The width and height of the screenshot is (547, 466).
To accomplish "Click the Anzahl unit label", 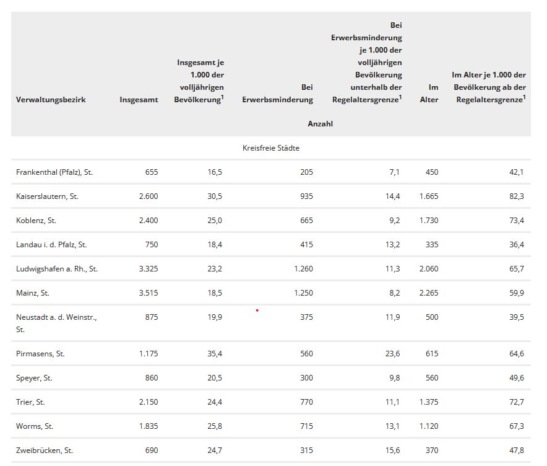I will 320,124.
